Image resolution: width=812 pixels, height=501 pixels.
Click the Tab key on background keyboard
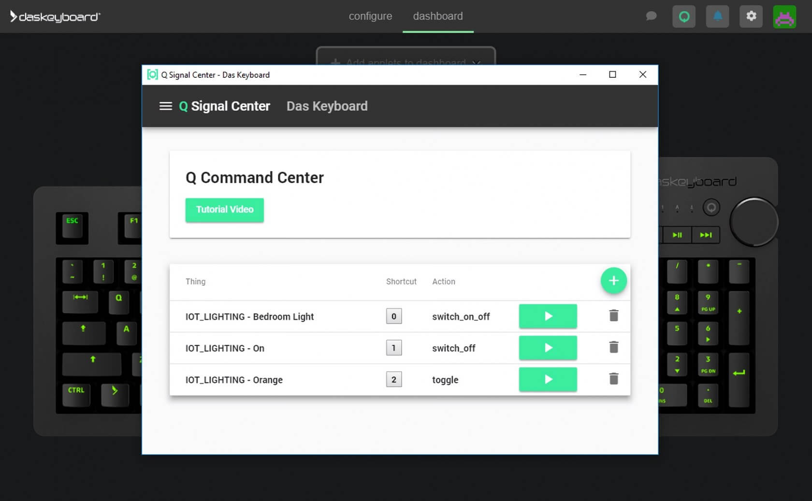pos(80,302)
